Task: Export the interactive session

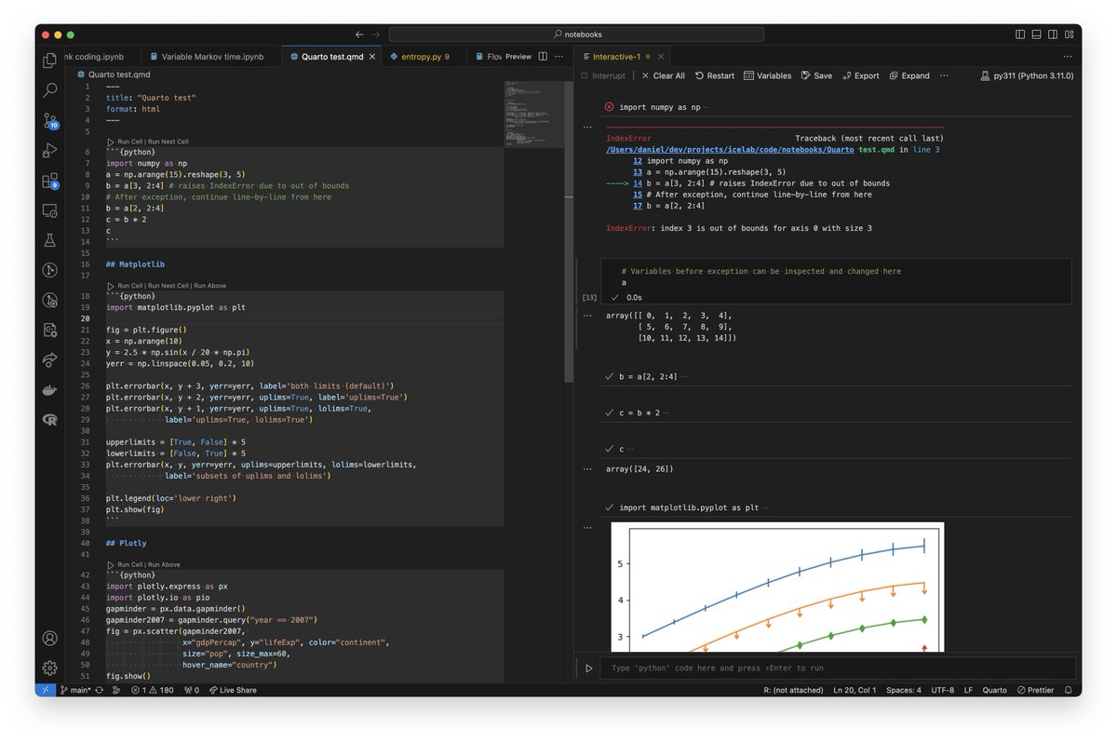Action: [x=860, y=75]
